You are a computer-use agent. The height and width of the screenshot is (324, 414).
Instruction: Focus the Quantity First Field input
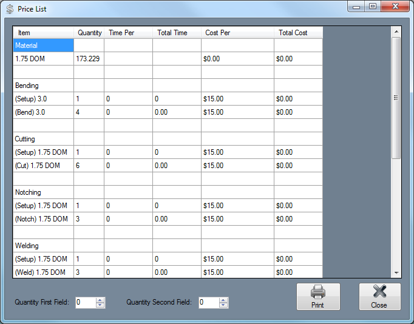point(86,302)
